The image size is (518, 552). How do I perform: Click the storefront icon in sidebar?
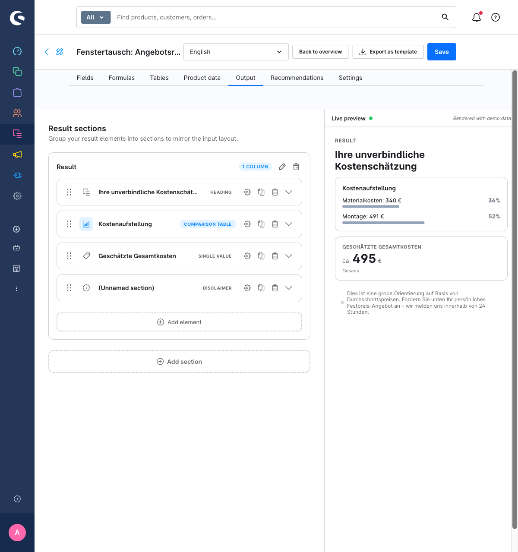[16, 268]
